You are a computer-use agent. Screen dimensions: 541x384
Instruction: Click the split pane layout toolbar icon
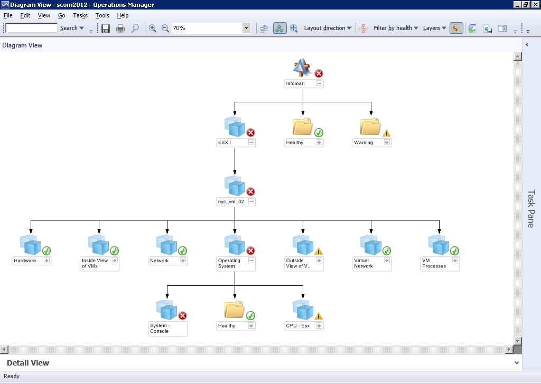502,28
